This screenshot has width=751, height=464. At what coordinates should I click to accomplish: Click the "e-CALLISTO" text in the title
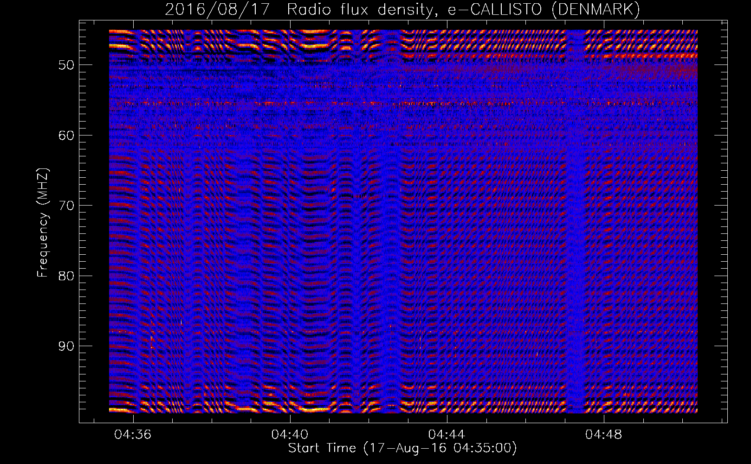click(495, 9)
